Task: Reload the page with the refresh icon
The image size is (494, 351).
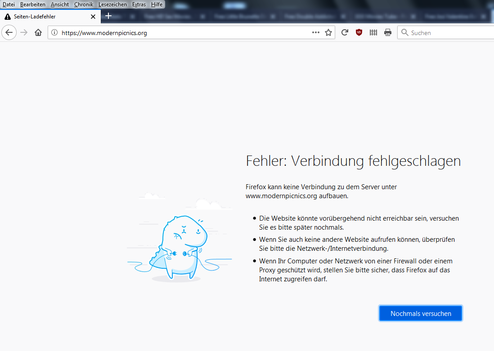Action: click(x=345, y=32)
